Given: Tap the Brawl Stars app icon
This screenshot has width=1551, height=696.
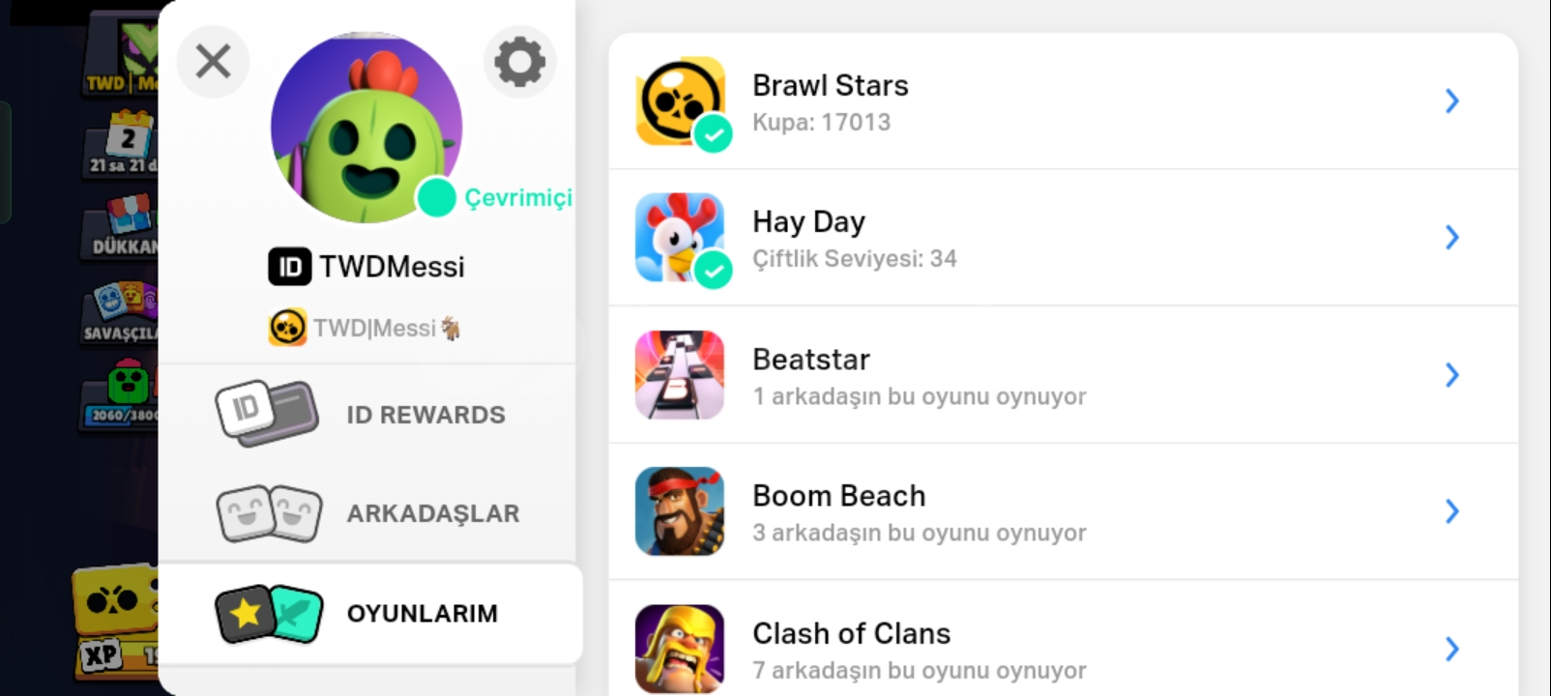Looking at the screenshot, I should click(x=680, y=101).
